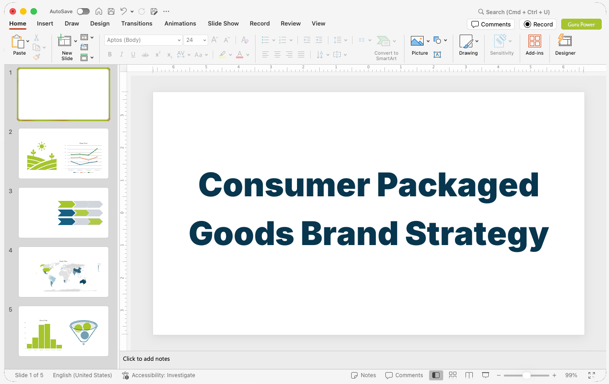Increase the list indent level
The height and width of the screenshot is (384, 609).
[319, 40]
